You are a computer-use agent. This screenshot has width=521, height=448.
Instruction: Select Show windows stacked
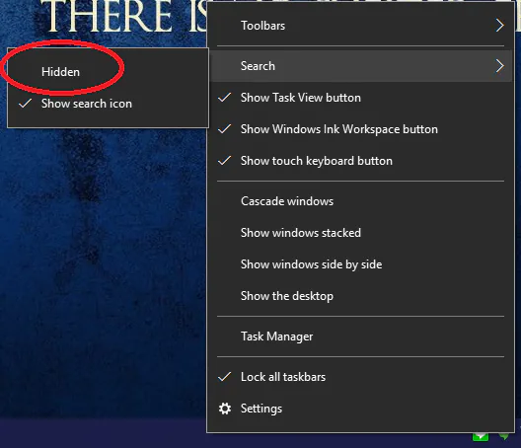coord(361,233)
